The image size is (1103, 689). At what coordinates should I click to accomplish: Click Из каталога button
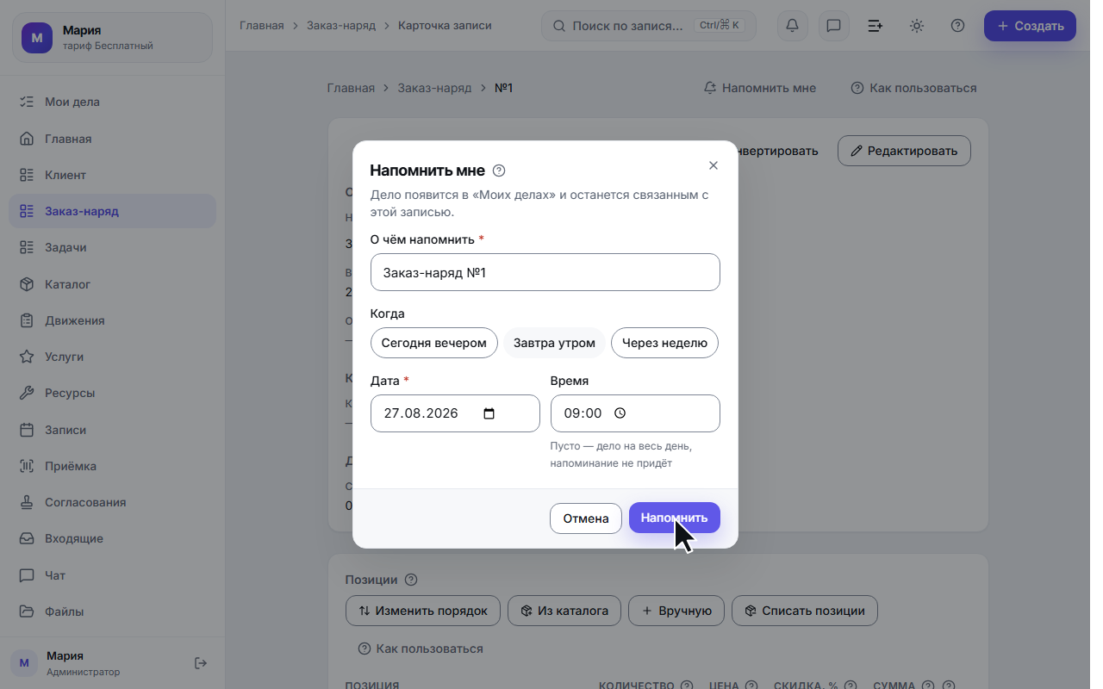(x=564, y=611)
